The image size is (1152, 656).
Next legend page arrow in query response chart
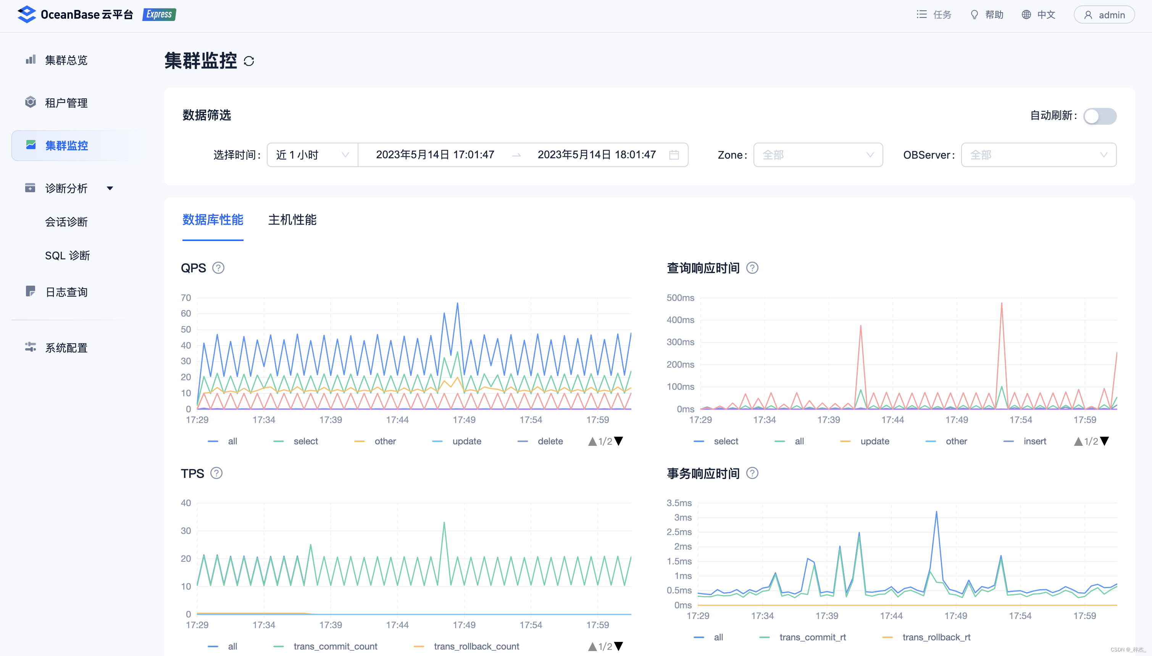[x=1104, y=441]
